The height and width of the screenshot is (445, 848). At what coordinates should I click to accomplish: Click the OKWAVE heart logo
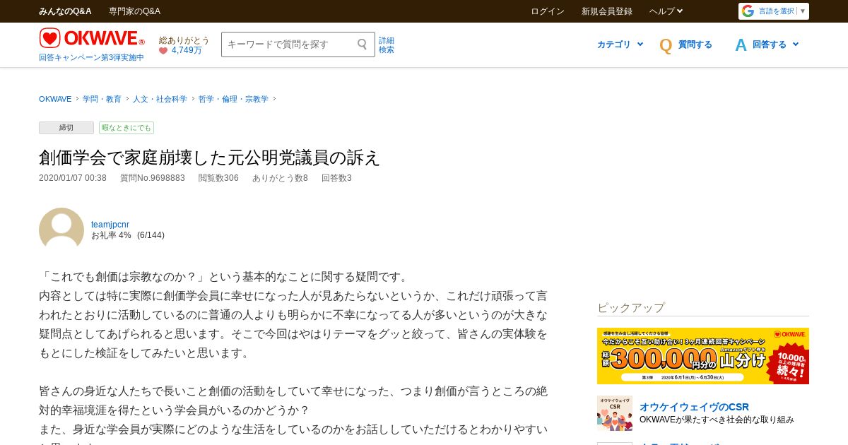(92, 38)
